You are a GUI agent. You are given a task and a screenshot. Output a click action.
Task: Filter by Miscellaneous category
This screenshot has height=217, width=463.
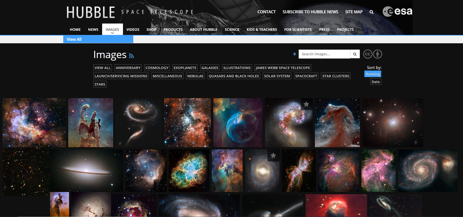pos(167,76)
